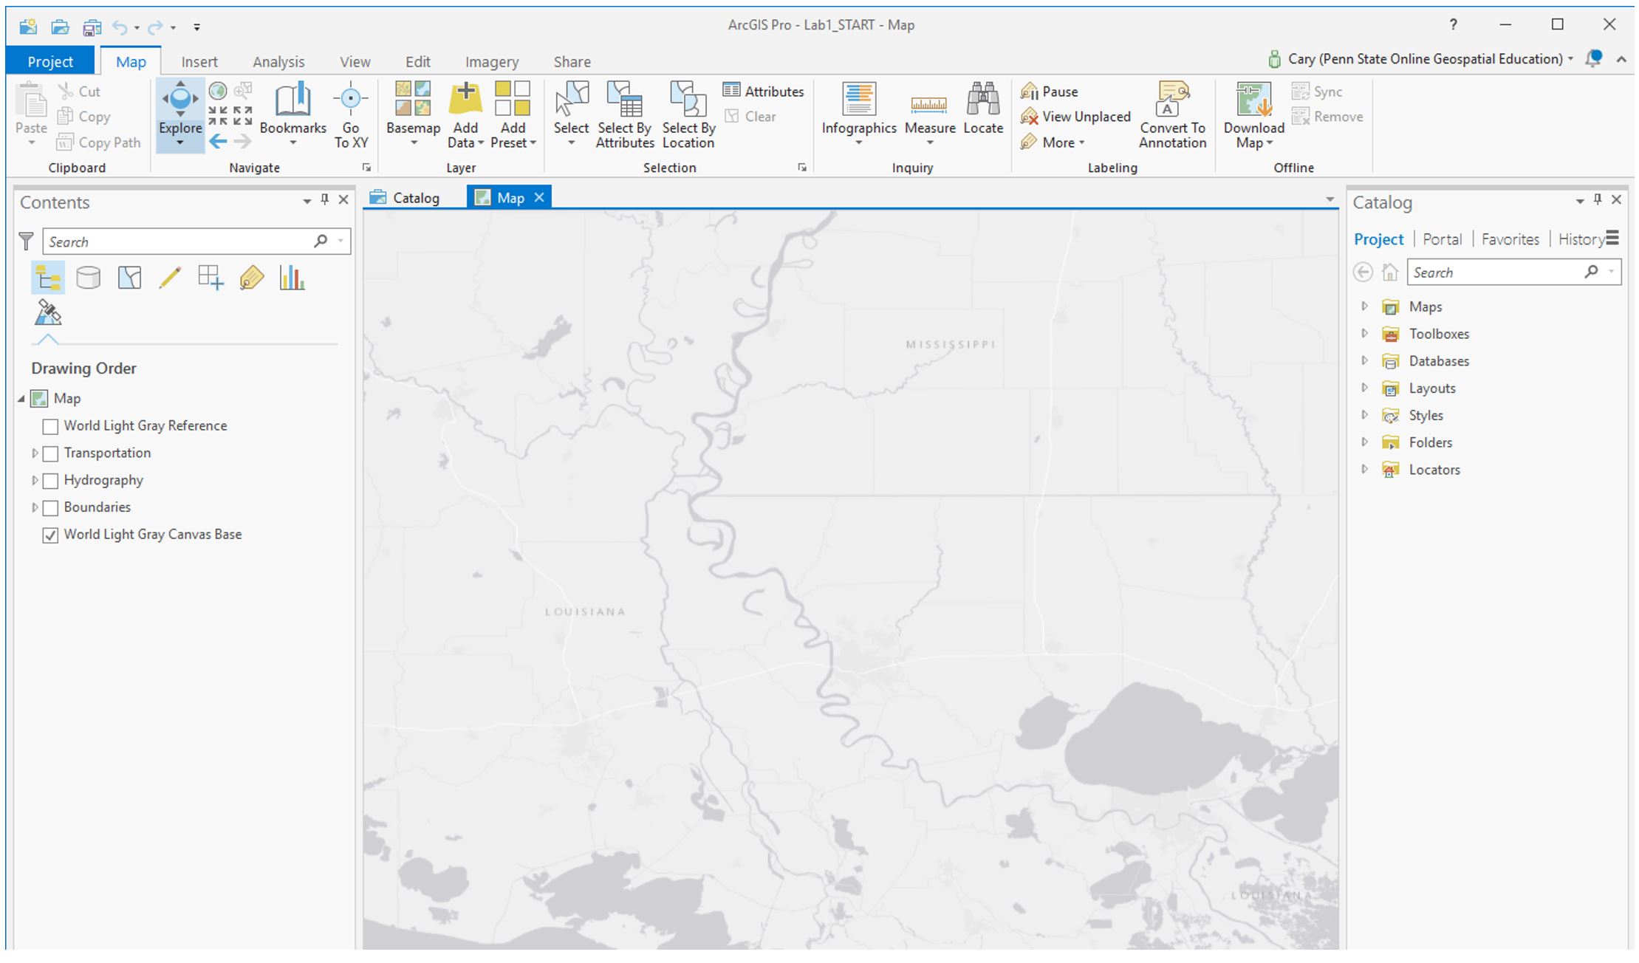Screen dimensions: 1639x963
Task: Open the Portal view in Catalog
Action: click(1441, 239)
